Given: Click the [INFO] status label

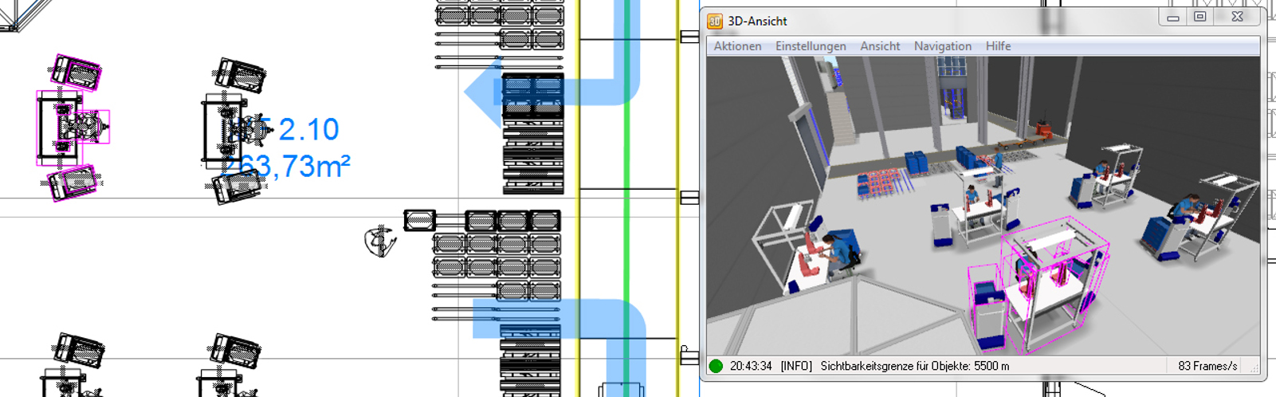Looking at the screenshot, I should tap(796, 366).
